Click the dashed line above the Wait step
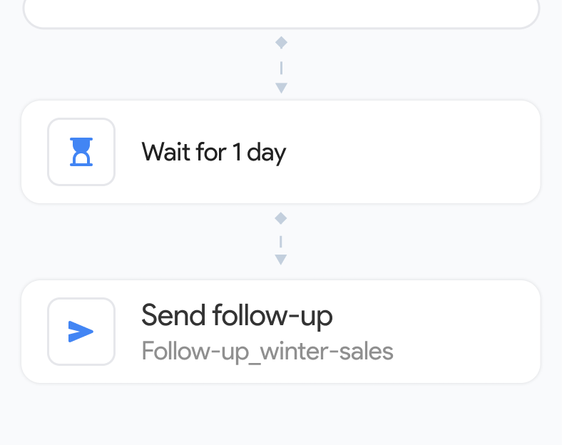Screen dimensions: 562x445 pyautogui.click(x=282, y=67)
